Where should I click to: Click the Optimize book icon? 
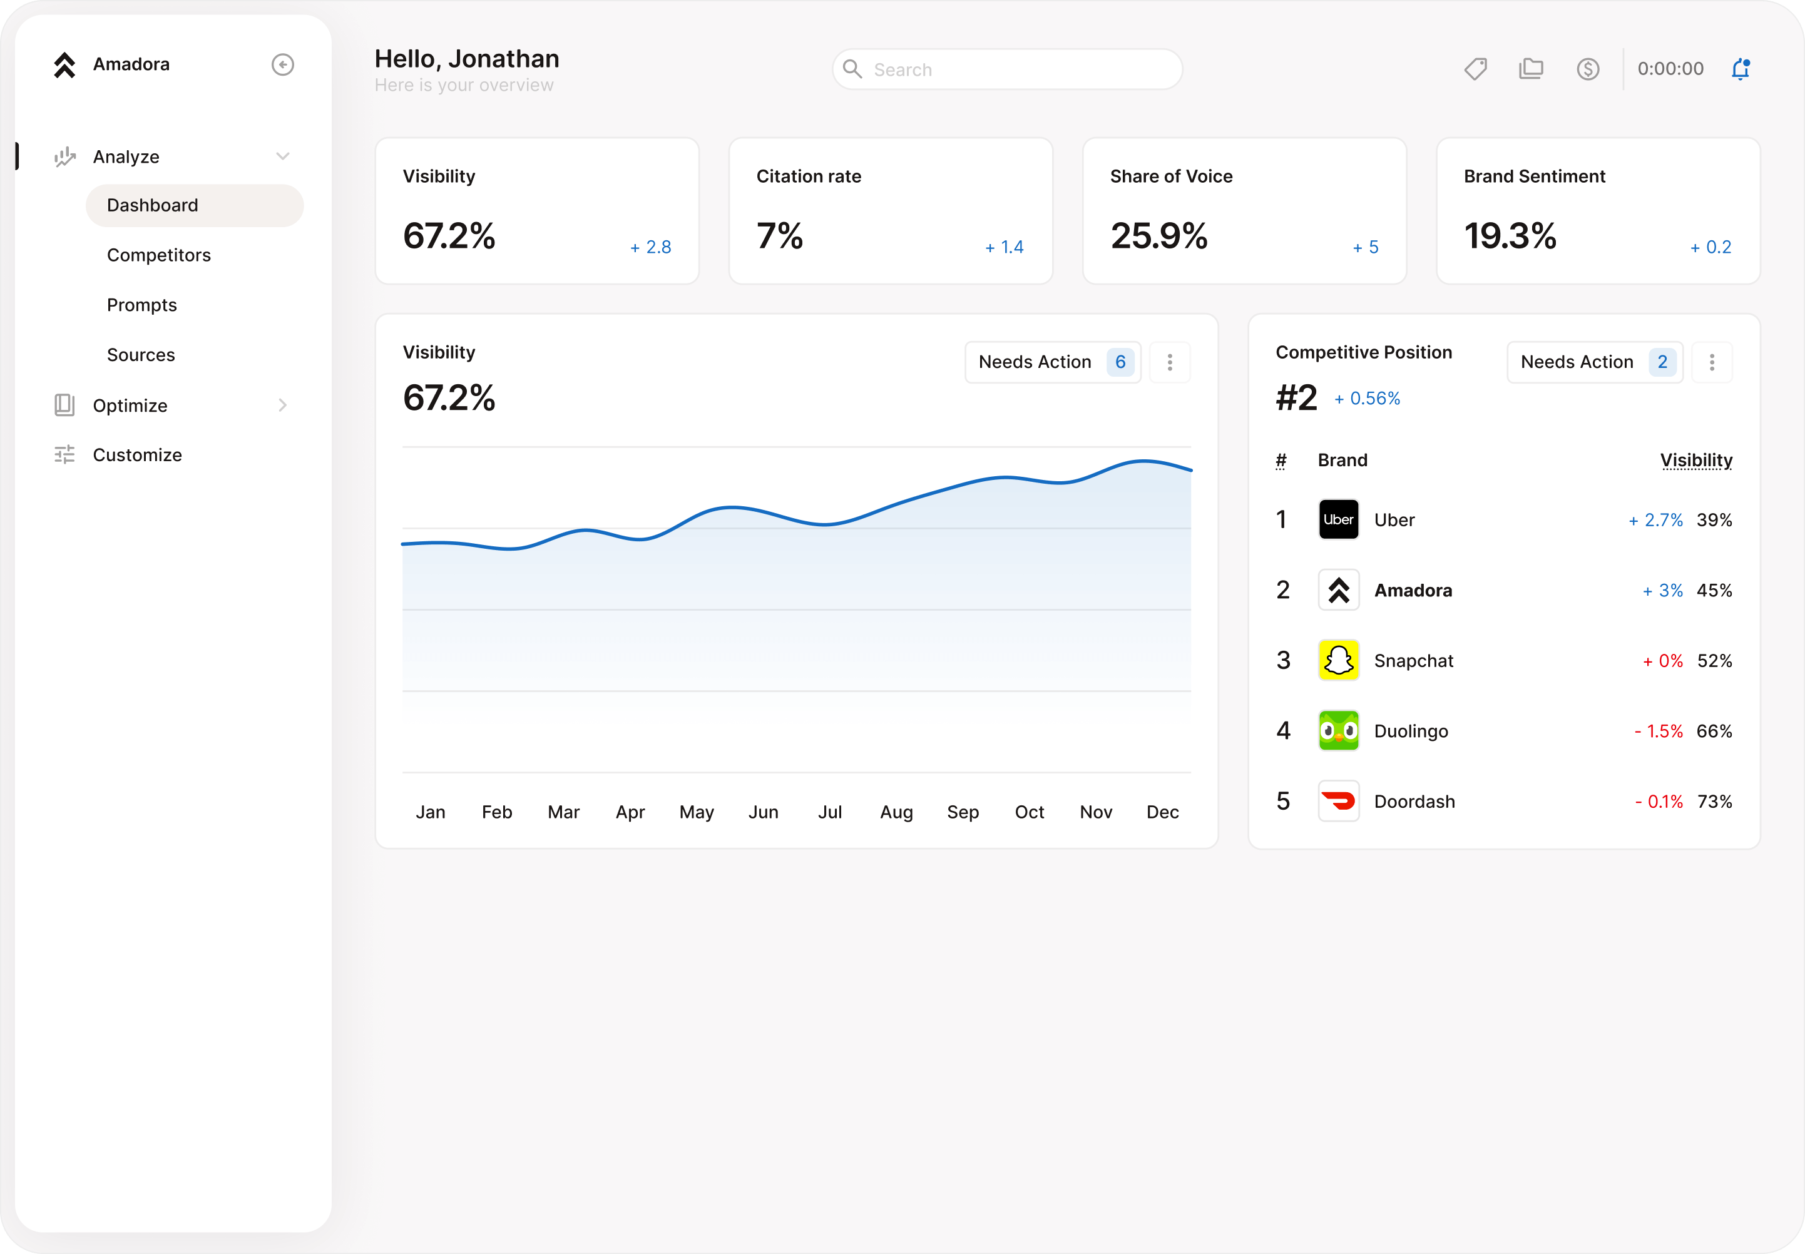(x=64, y=405)
